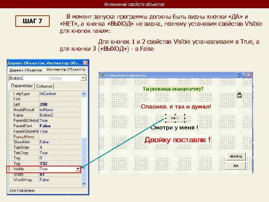The image size is (269, 202).
Task: Close the form designer window
Action: point(249,75)
